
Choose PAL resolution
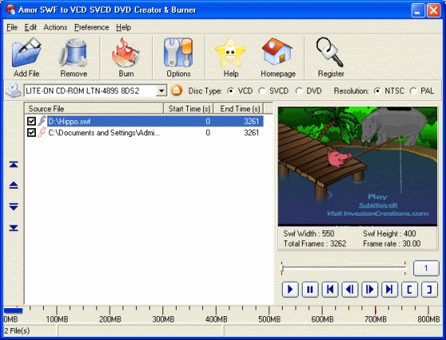click(413, 91)
